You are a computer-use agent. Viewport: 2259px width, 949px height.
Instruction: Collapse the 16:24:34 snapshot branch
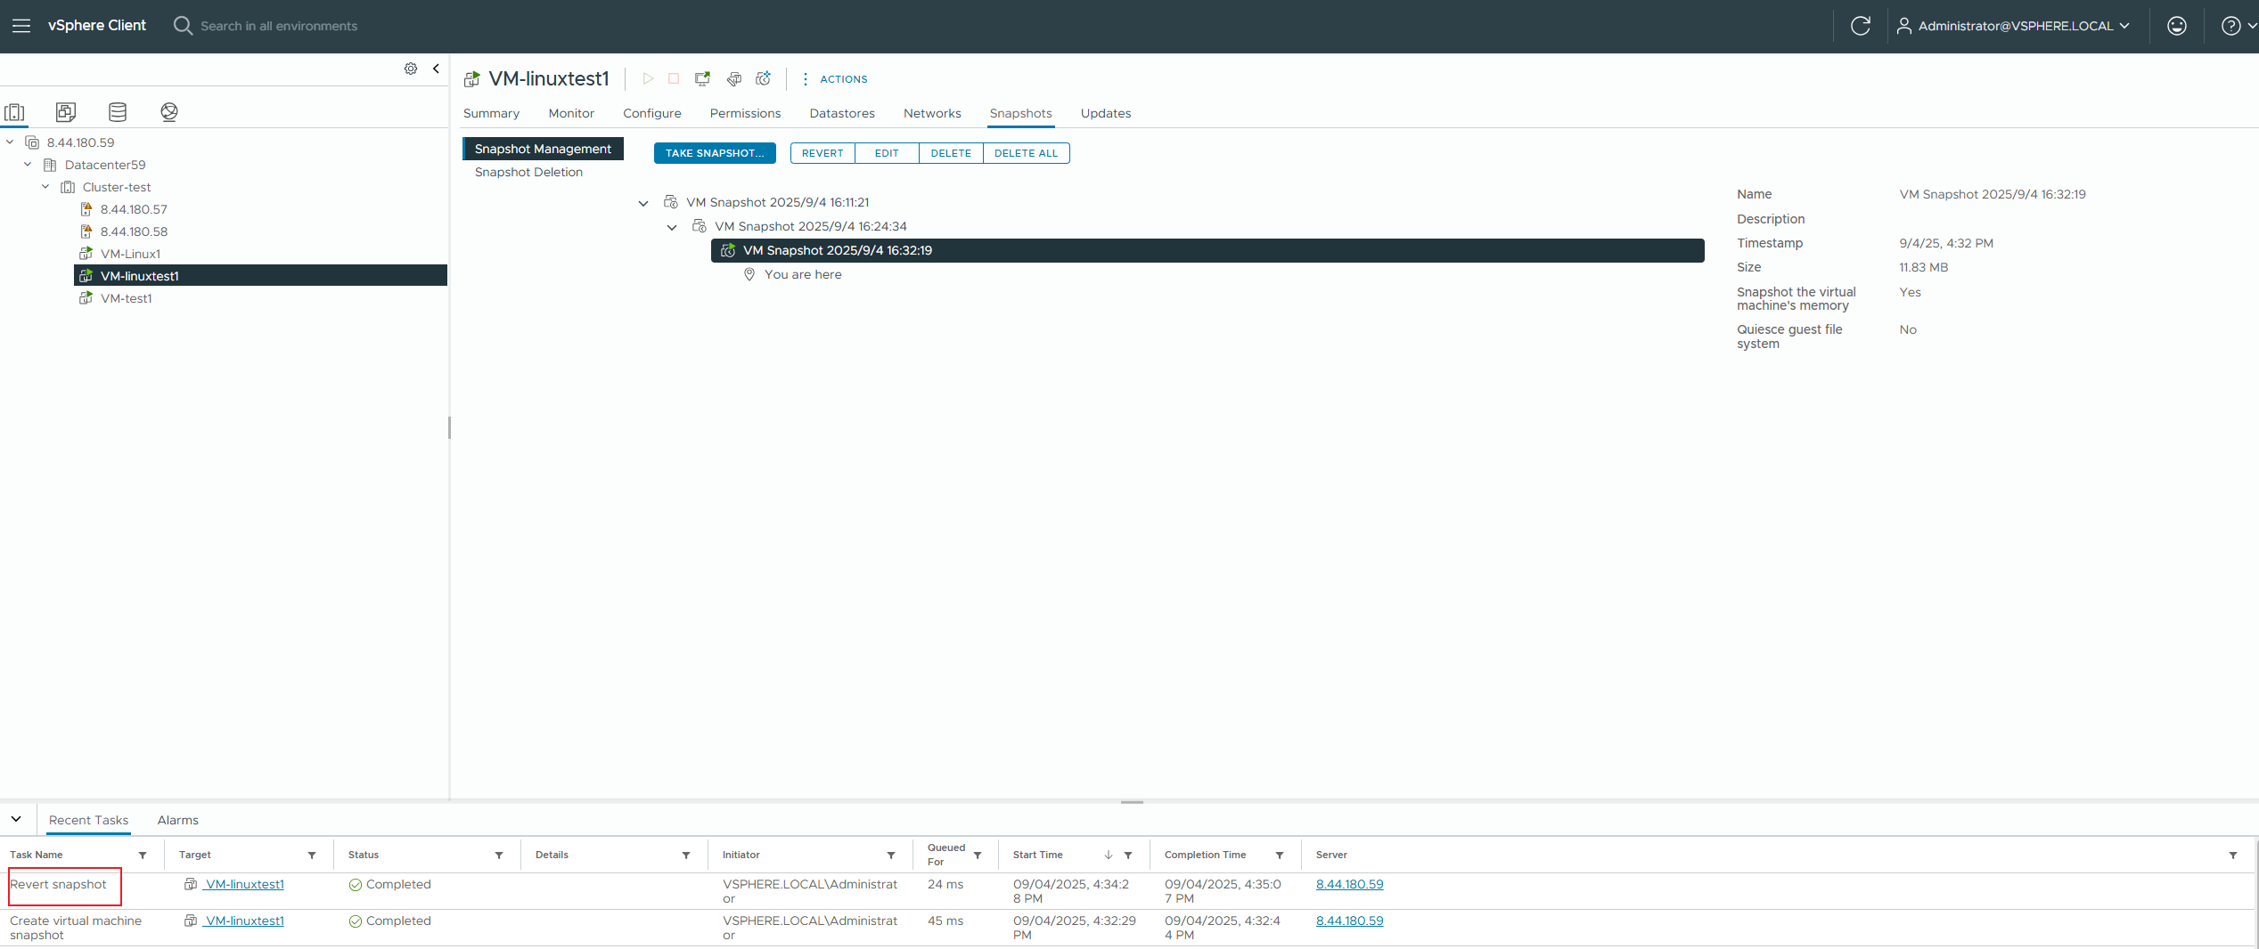[672, 227]
